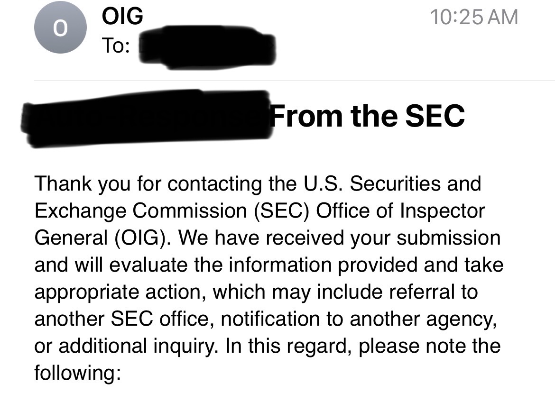Image resolution: width=555 pixels, height=393 pixels.
Task: Select the blacked-out recipient address
Action: click(x=206, y=47)
